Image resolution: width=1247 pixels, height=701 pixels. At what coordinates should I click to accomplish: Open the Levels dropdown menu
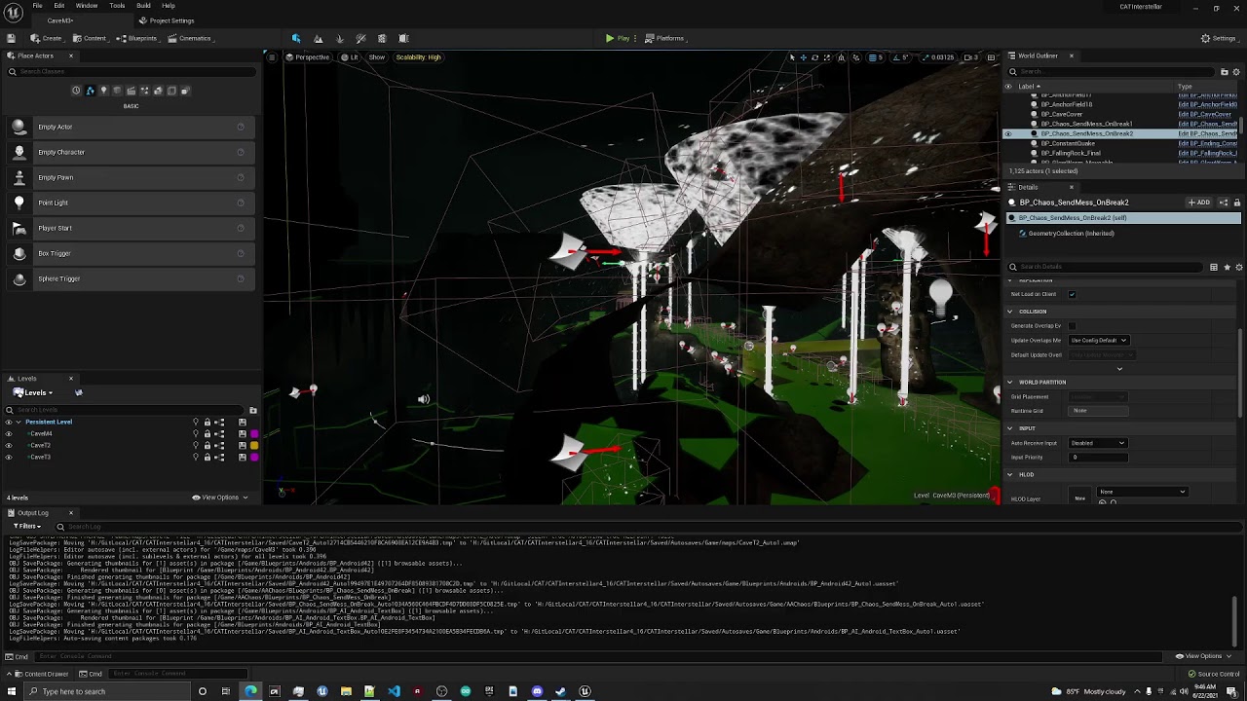click(x=34, y=392)
